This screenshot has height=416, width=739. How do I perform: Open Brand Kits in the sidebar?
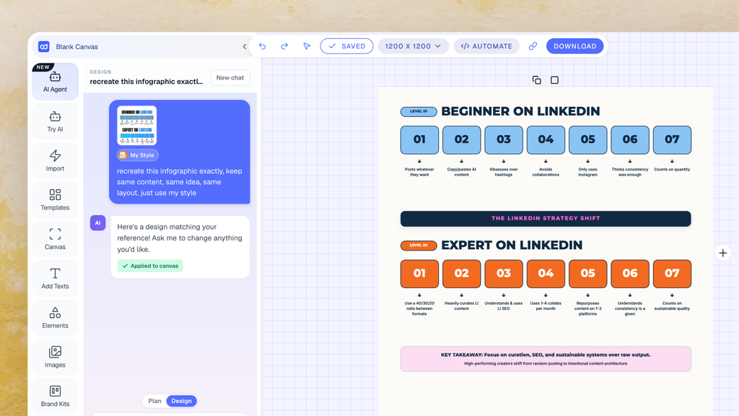coord(55,396)
